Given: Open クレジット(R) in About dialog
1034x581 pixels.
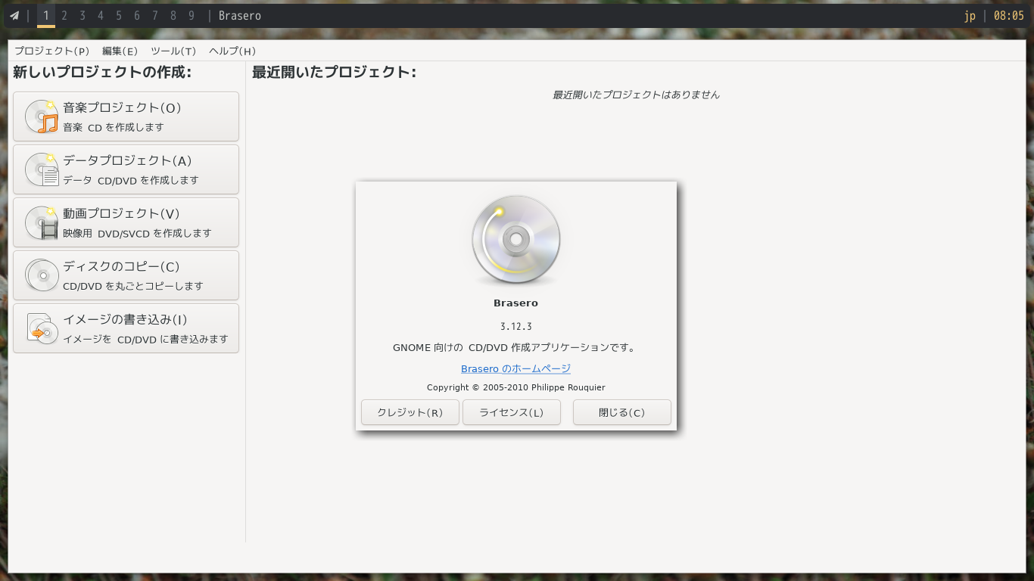Looking at the screenshot, I should coord(410,412).
